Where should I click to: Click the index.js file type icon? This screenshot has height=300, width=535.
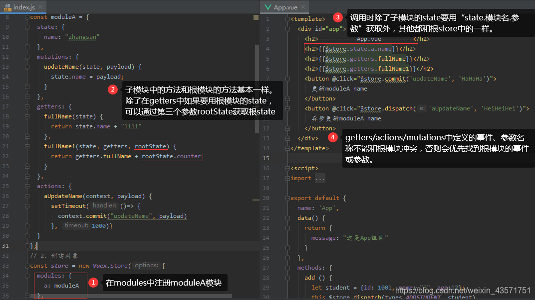coord(7,7)
